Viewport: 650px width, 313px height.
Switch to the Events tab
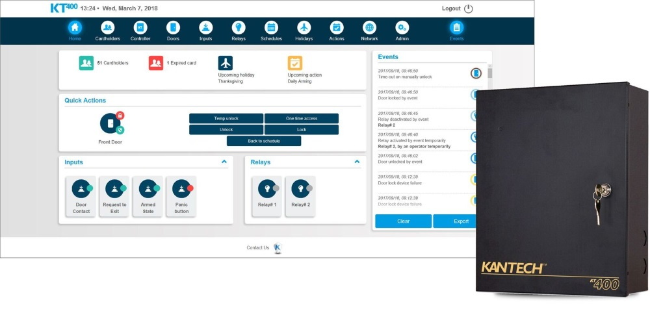[456, 28]
